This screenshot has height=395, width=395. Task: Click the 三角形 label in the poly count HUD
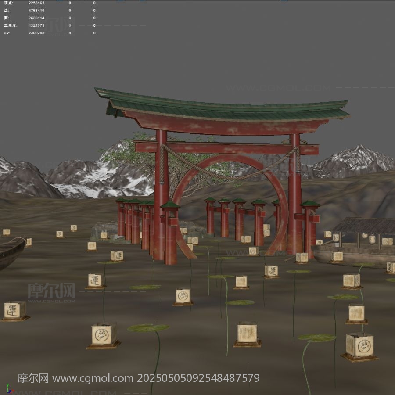[x=11, y=26]
